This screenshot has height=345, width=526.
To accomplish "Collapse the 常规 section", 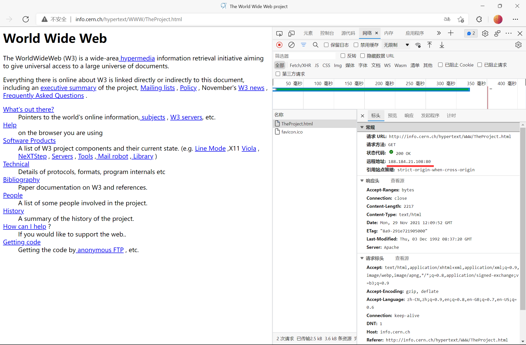I will (x=362, y=127).
